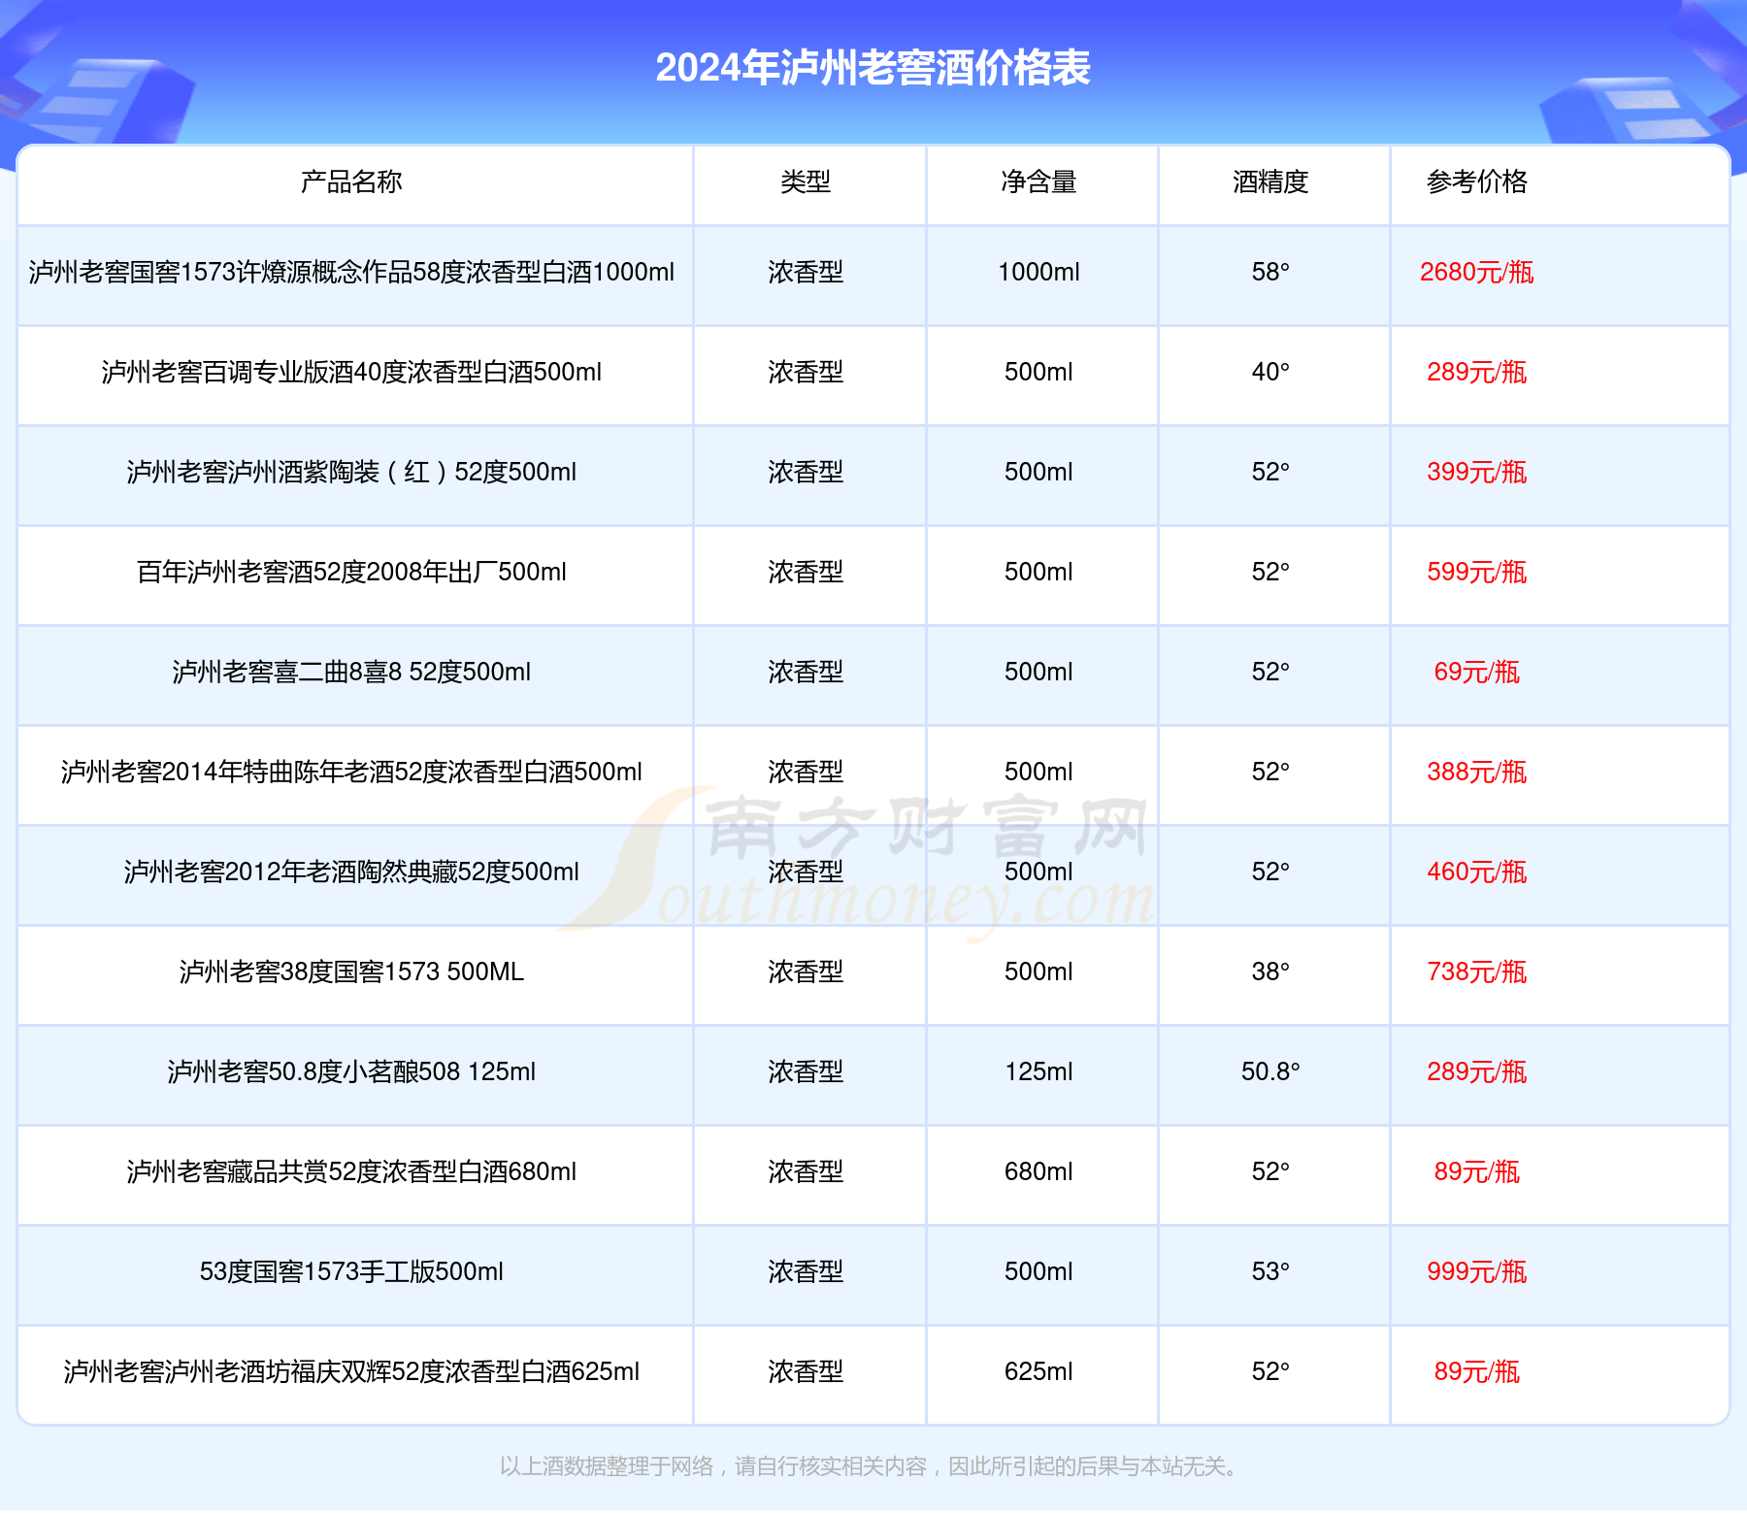
Task: Select 百年泸州老窖酒52度2008年出厂500ml
Action: [351, 572]
